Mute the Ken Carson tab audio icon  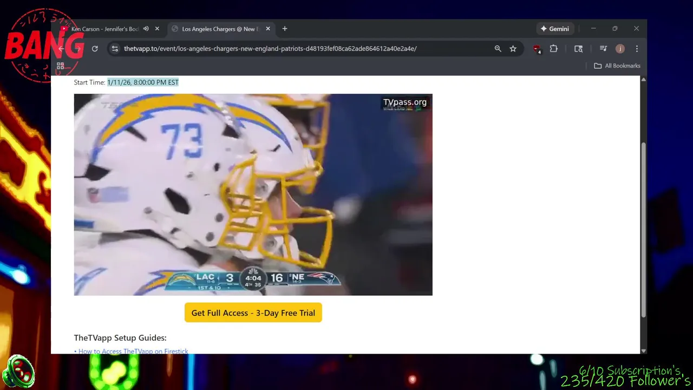click(146, 29)
